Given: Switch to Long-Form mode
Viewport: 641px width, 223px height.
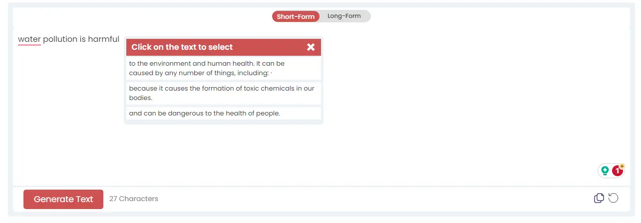Looking at the screenshot, I should (344, 16).
